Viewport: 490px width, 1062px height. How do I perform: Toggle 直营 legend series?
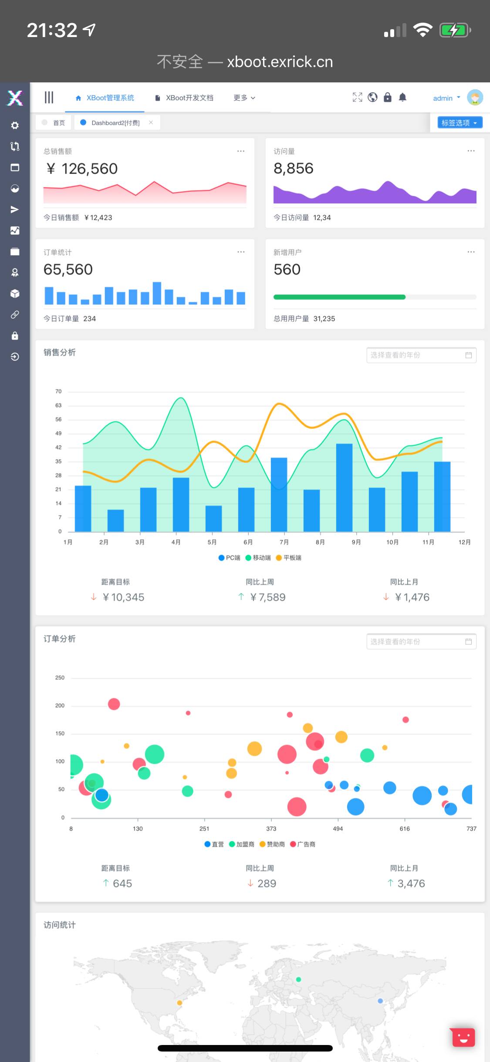click(214, 844)
